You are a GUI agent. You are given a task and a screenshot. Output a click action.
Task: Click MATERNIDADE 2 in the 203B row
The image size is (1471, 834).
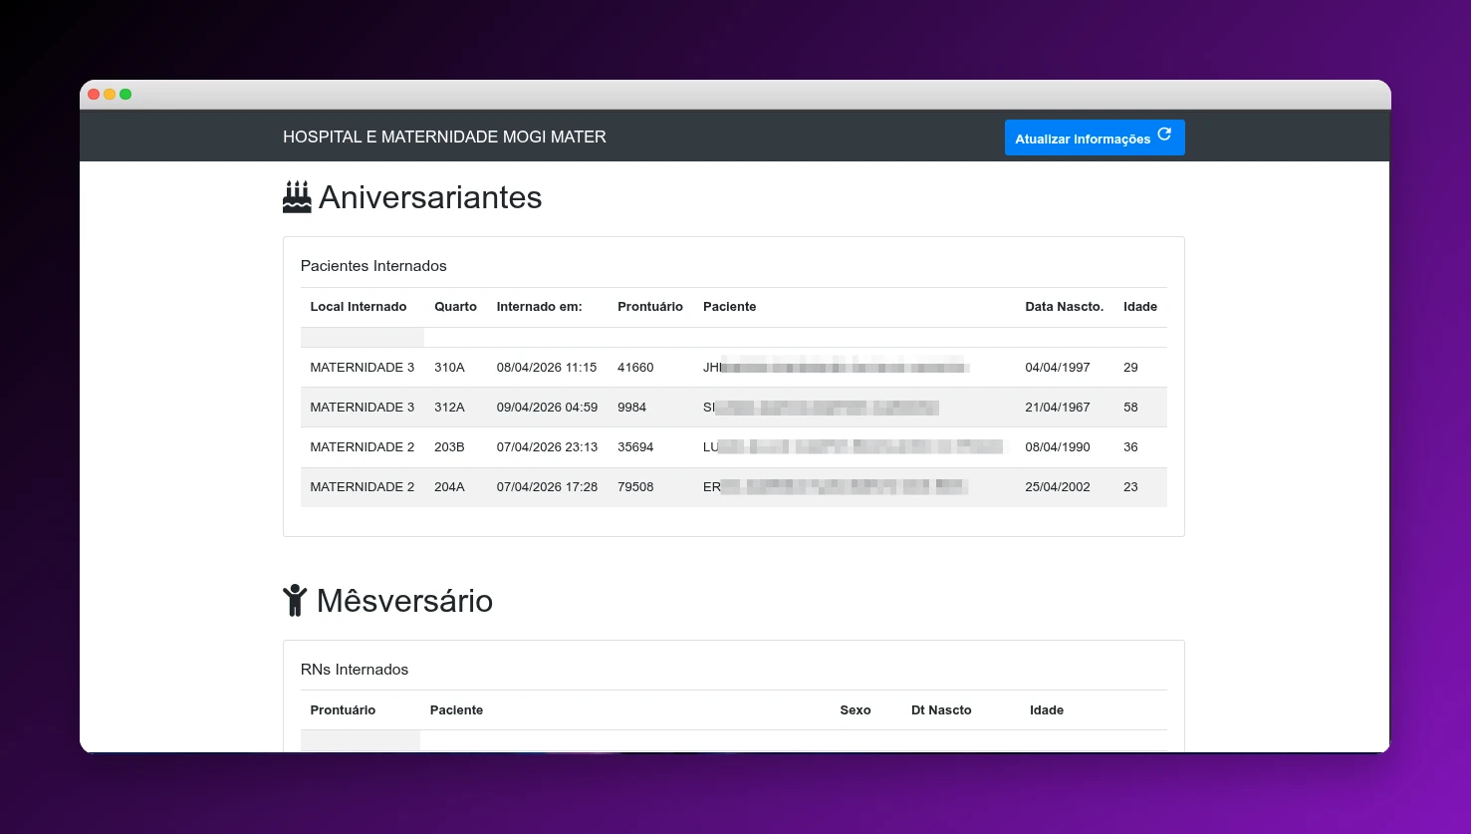(x=363, y=447)
